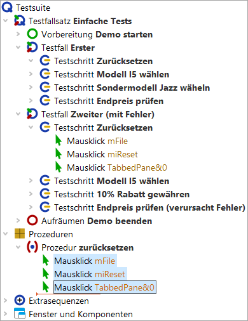Click the Testfallsatz Einfache Tests icon
The image size is (248, 321).
tap(20, 21)
